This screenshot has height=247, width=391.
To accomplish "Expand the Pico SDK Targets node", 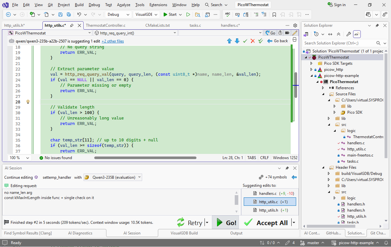I will coord(311,63).
